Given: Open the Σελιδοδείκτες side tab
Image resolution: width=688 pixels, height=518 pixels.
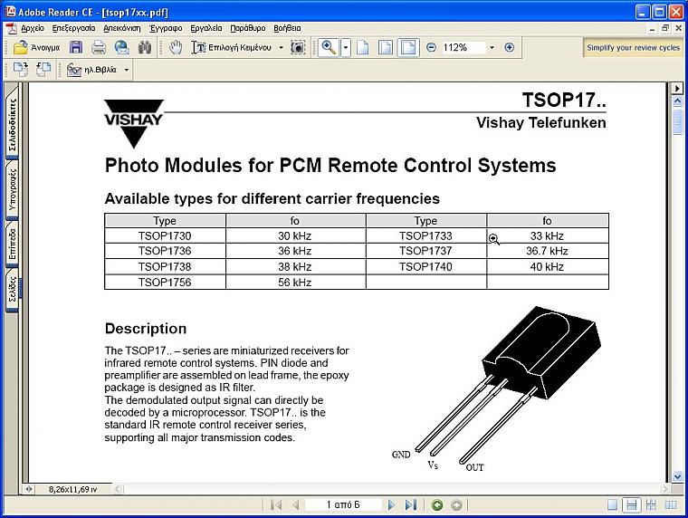Looking at the screenshot, I should coord(13,124).
